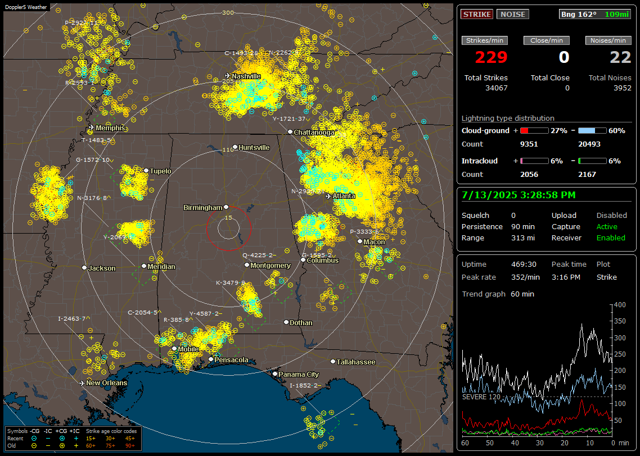The width and height of the screenshot is (640, 456).
Task: Click the Memphis airport plane icon
Action: 92,127
